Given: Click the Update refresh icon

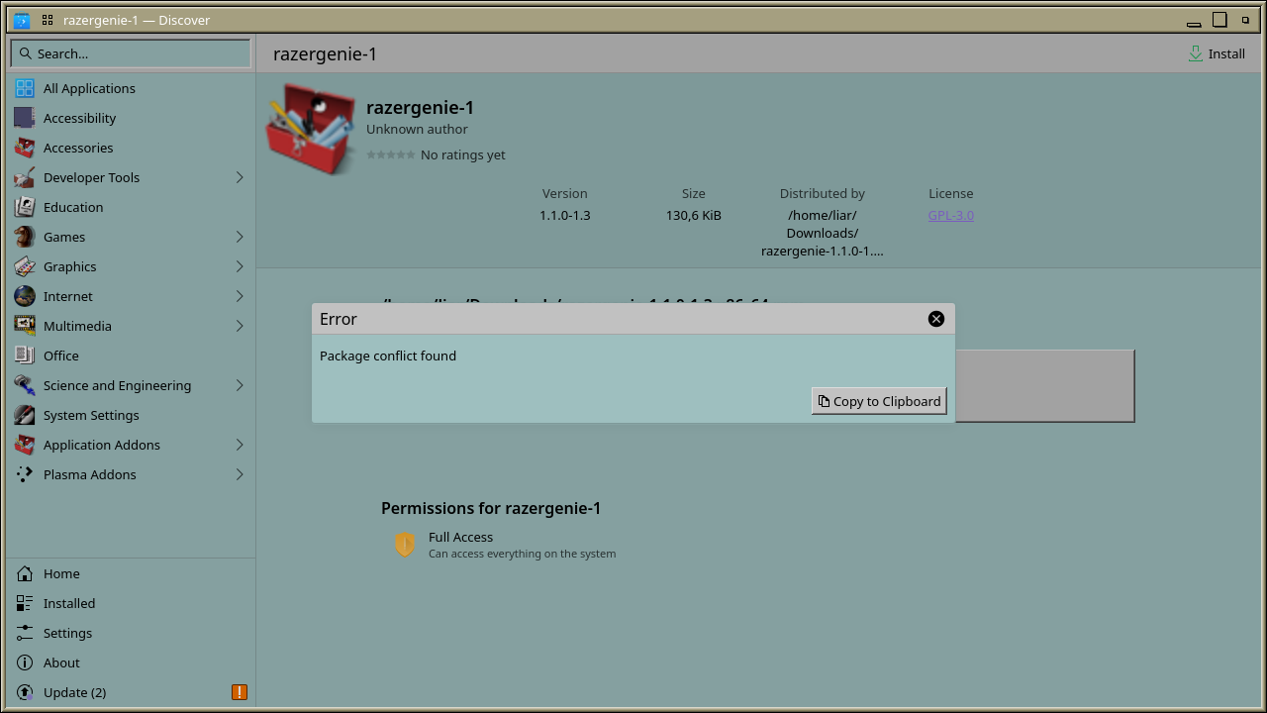Looking at the screenshot, I should click(x=25, y=692).
